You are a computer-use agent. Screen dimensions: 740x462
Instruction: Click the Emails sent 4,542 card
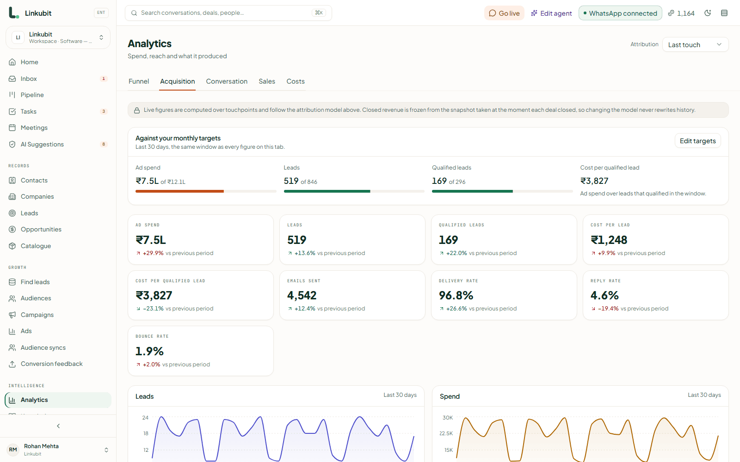pos(352,295)
